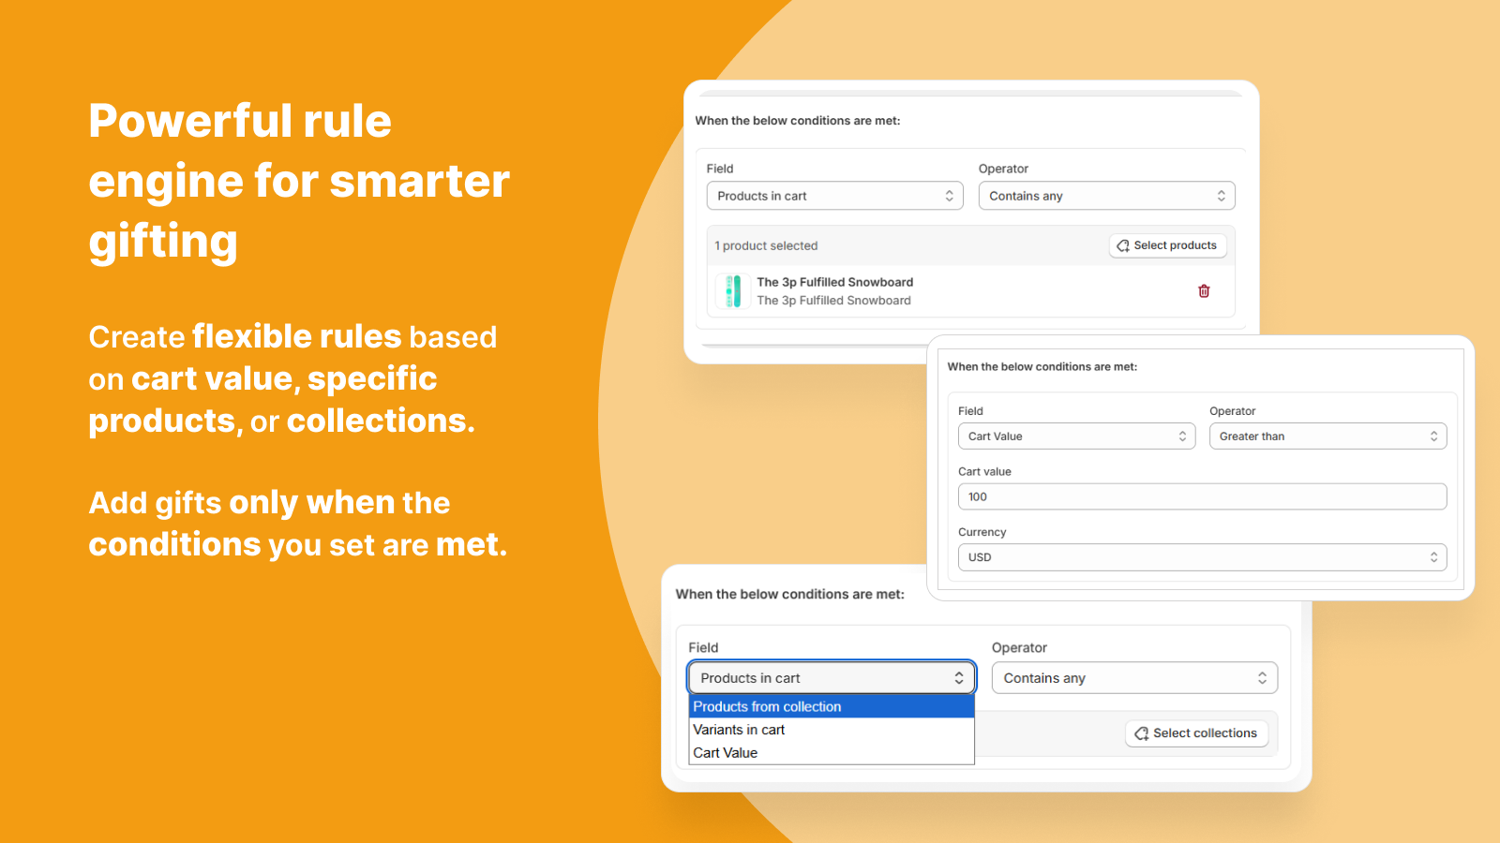Image resolution: width=1500 pixels, height=843 pixels.
Task: Open top card's Contains any Operator dropdown
Action: point(1106,196)
